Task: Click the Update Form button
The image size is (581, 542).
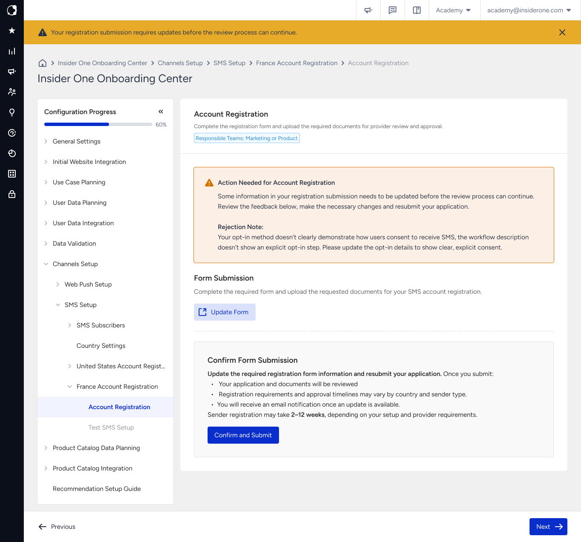Action: 225,312
